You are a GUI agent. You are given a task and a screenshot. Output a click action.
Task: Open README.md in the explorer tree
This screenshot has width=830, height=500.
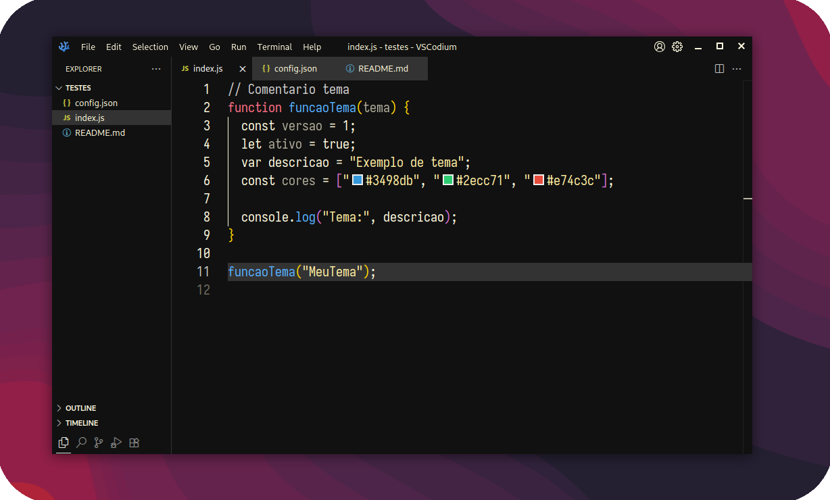click(112, 133)
